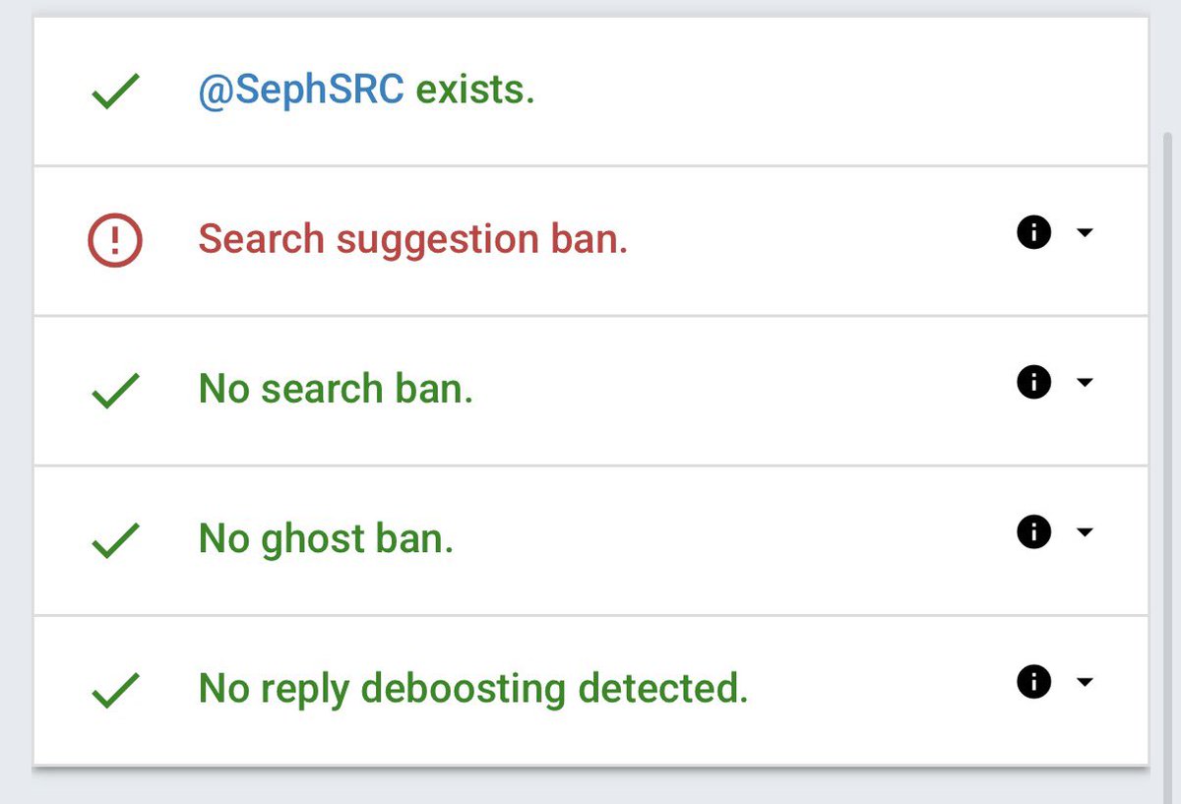Screen dimensions: 1181x804
Task: Expand the reply deboosting dropdown arrow
Action: pyautogui.click(x=1085, y=682)
